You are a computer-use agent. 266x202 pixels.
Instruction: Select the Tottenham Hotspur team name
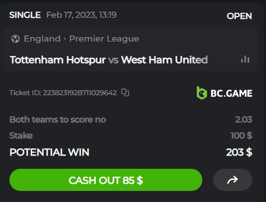coord(58,60)
